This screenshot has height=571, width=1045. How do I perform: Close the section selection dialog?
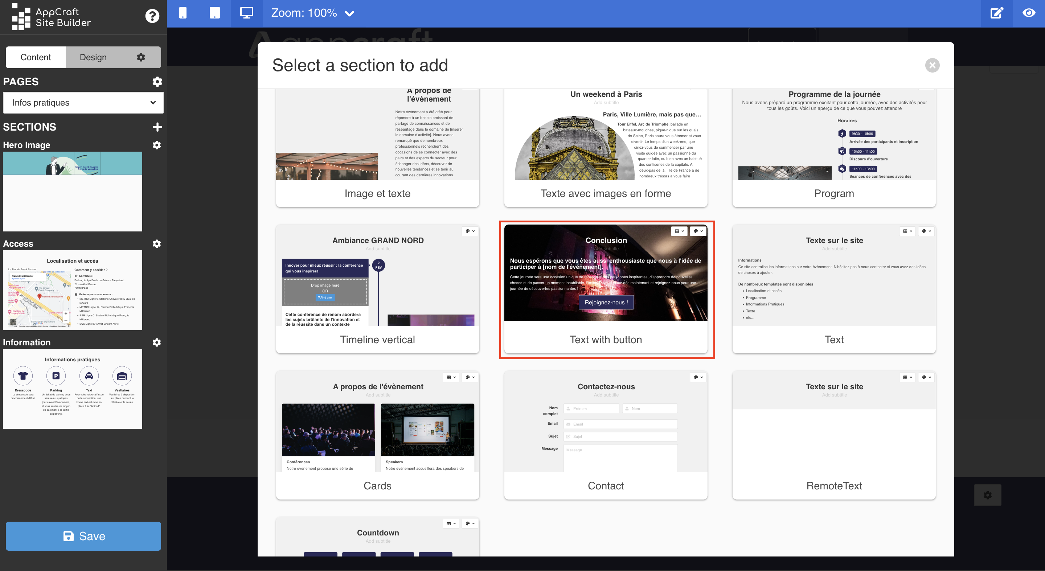point(932,65)
